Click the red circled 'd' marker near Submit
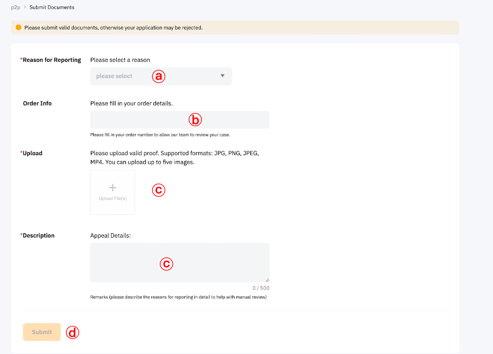The width and height of the screenshot is (493, 354). 72,332
